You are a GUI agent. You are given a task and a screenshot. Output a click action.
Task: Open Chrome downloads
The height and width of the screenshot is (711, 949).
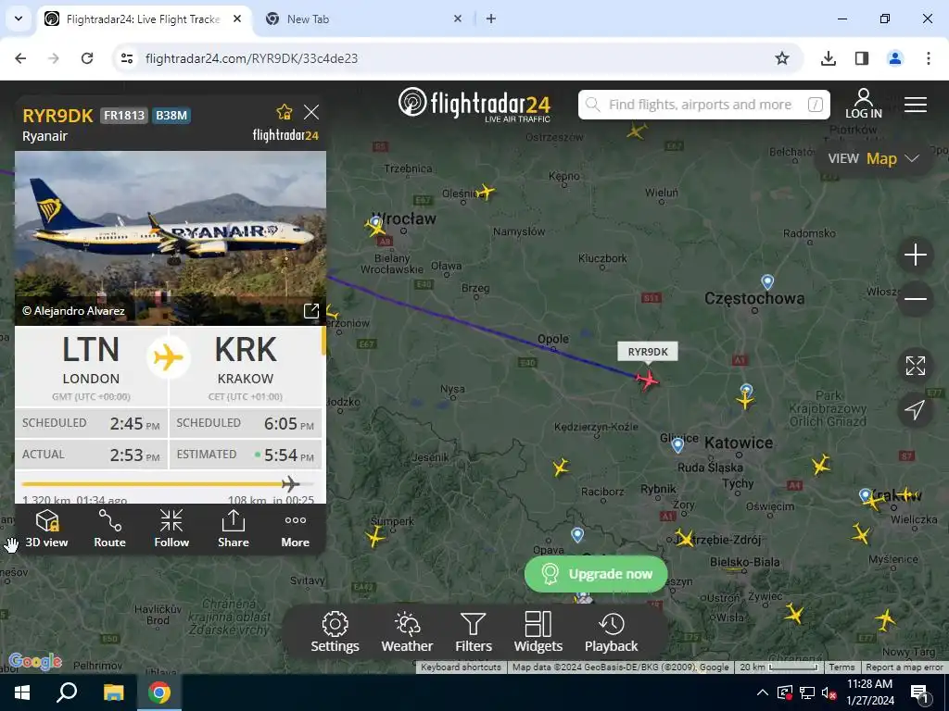[x=828, y=58]
